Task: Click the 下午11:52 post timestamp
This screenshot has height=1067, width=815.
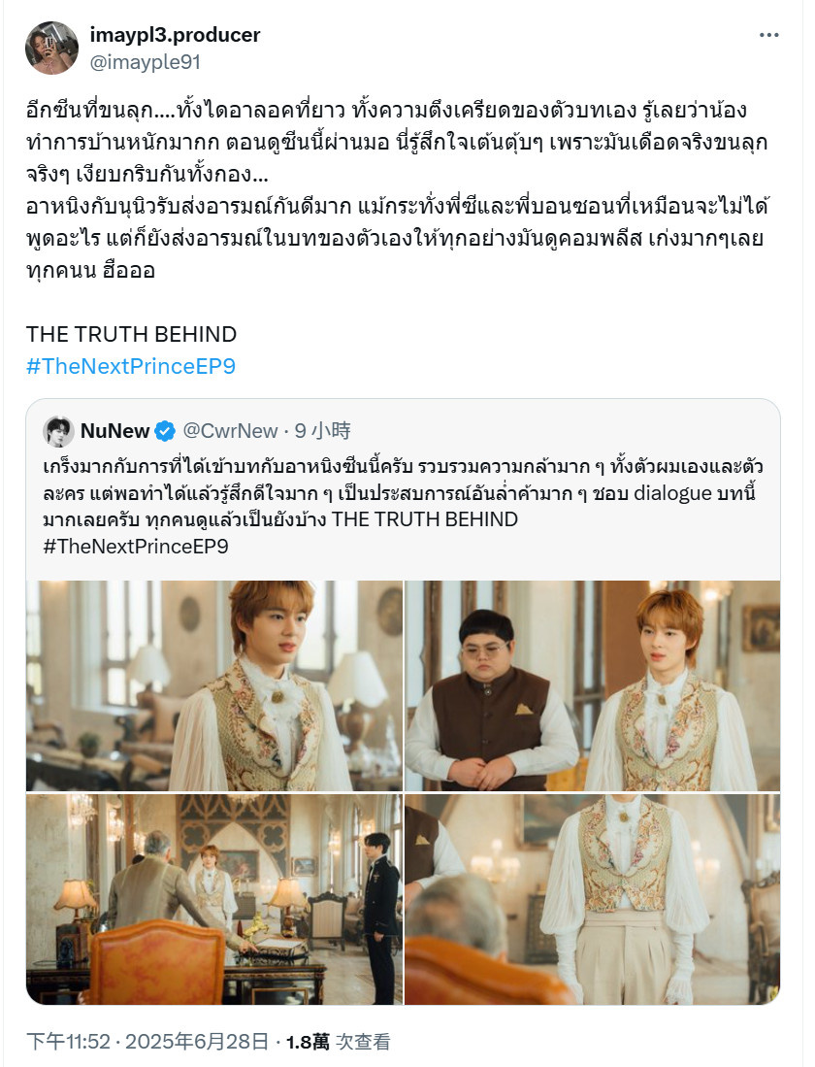Action: (x=68, y=1042)
